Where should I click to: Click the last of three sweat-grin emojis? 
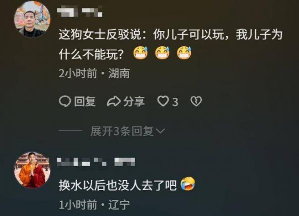[x=184, y=53]
